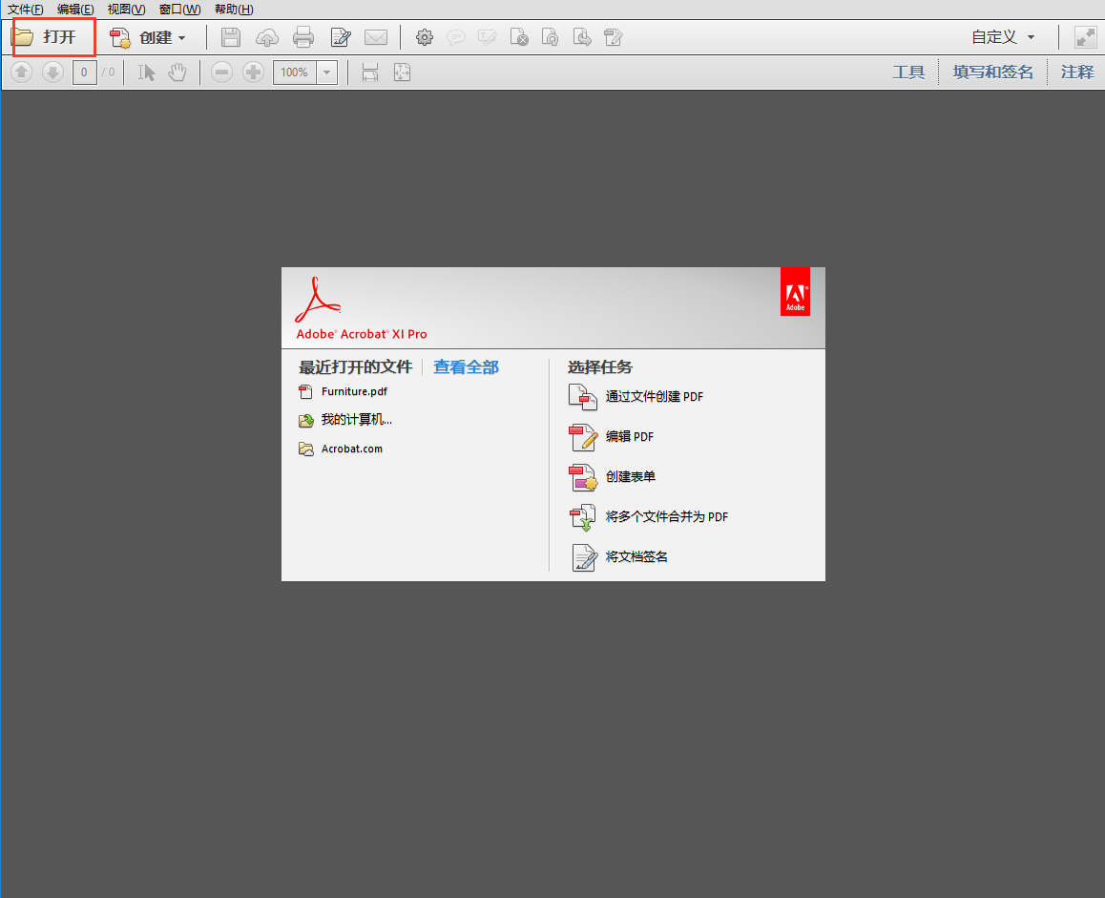Click the Save file toolbar icon

coord(230,37)
